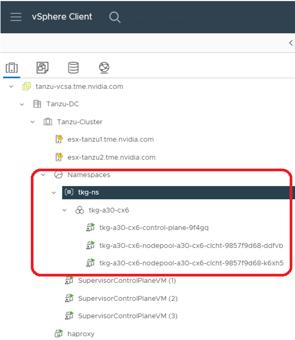Screen dimensions: 295x340
Task: Click VM icon of SupervisorControlPlaneVM (1)
Action: click(69, 280)
